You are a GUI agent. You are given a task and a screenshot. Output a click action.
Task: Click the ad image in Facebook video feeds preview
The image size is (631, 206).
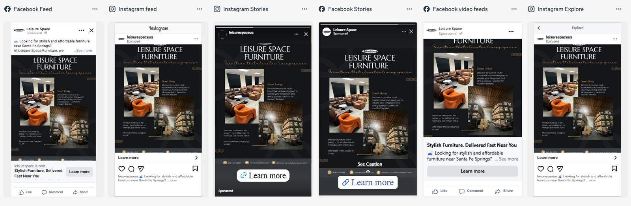tap(472, 88)
